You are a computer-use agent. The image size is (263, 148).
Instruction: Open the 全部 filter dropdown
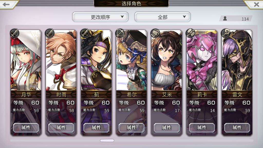point(163,17)
